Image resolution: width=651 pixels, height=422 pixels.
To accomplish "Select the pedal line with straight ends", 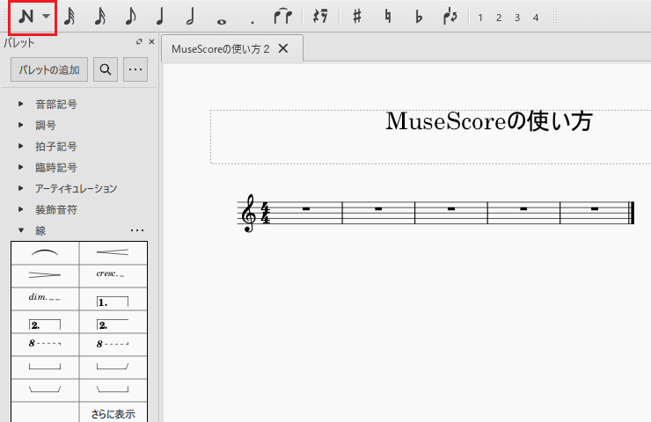I will 45,367.
